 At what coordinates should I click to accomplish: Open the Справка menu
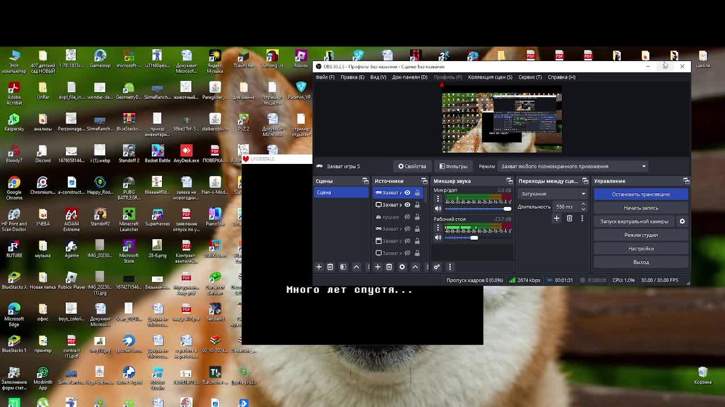561,77
